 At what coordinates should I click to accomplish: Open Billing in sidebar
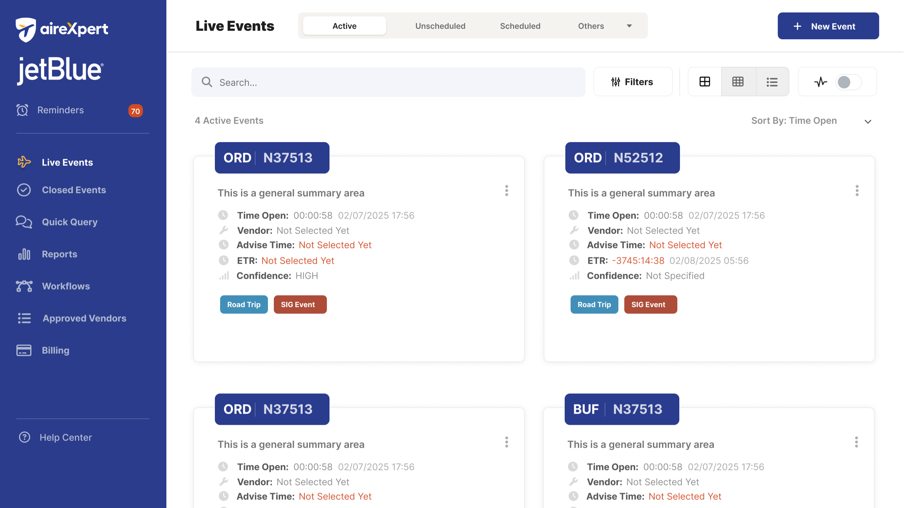pos(55,350)
